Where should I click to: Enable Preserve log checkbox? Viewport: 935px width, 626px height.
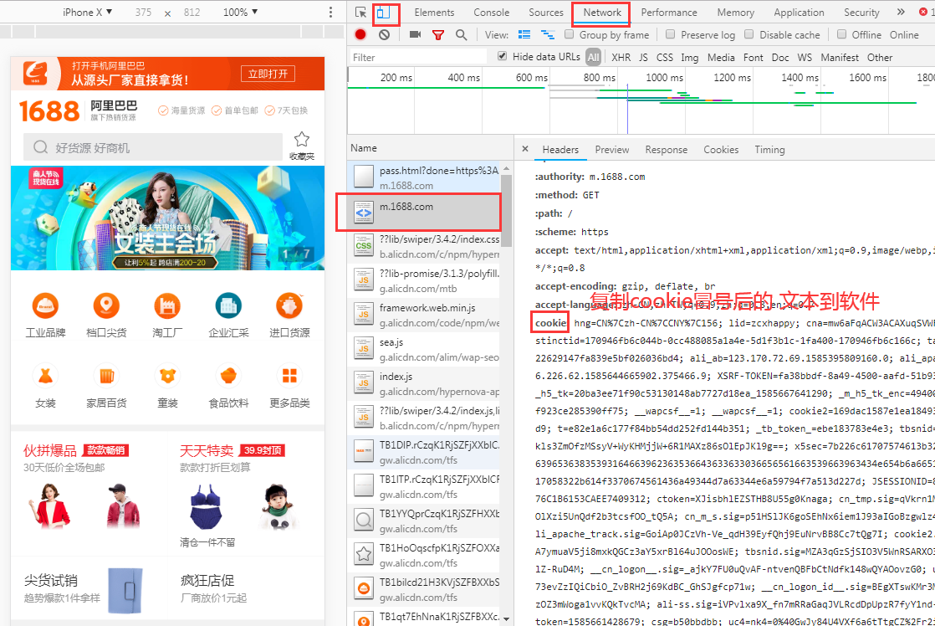coord(670,34)
